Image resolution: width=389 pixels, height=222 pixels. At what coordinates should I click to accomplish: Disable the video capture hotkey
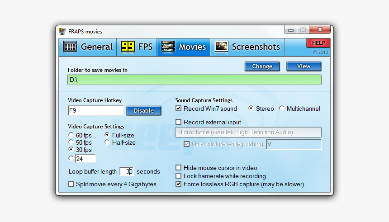click(x=144, y=110)
